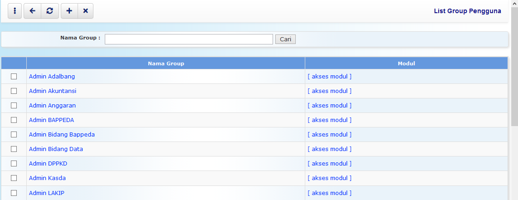Viewport: 518px width, 200px height.
Task: Focus the Nama Group text field
Action: pos(189,39)
